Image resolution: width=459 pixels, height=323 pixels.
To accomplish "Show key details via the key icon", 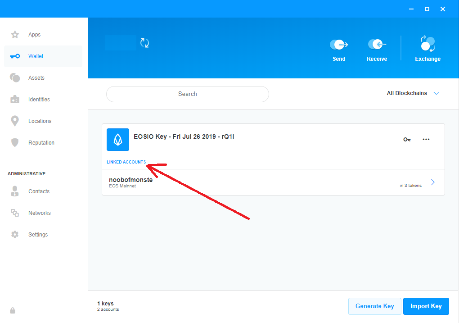I will 407,140.
